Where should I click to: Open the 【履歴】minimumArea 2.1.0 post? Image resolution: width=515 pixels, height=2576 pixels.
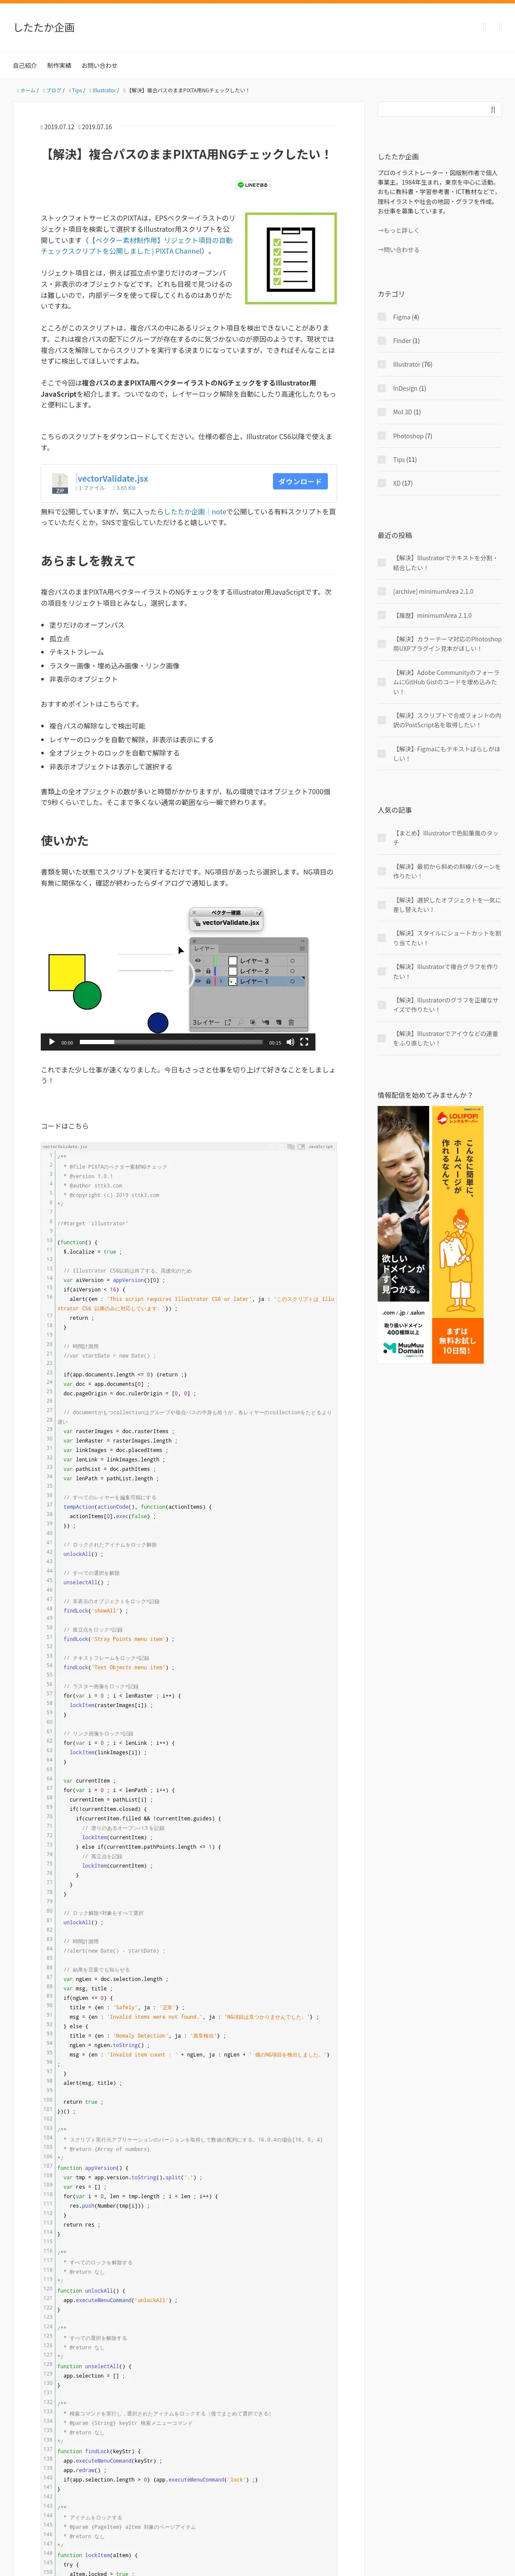[x=432, y=615]
